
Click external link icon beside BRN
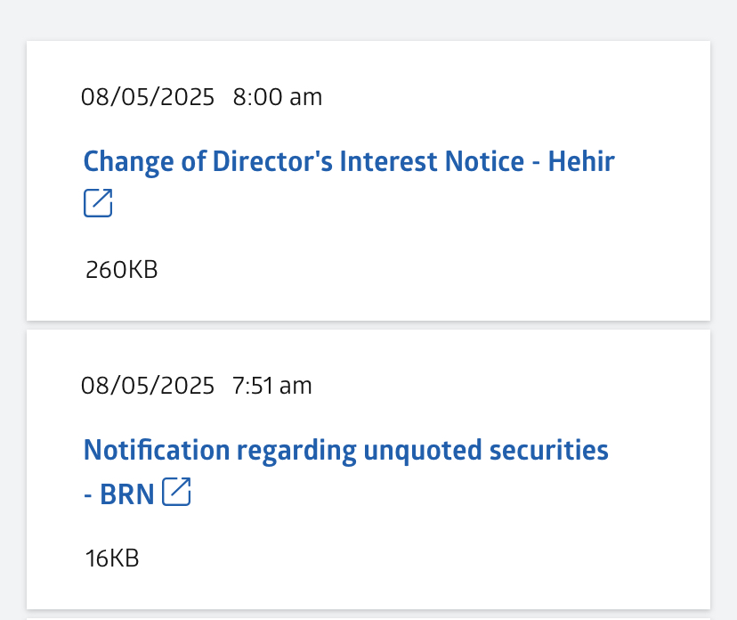pyautogui.click(x=176, y=492)
